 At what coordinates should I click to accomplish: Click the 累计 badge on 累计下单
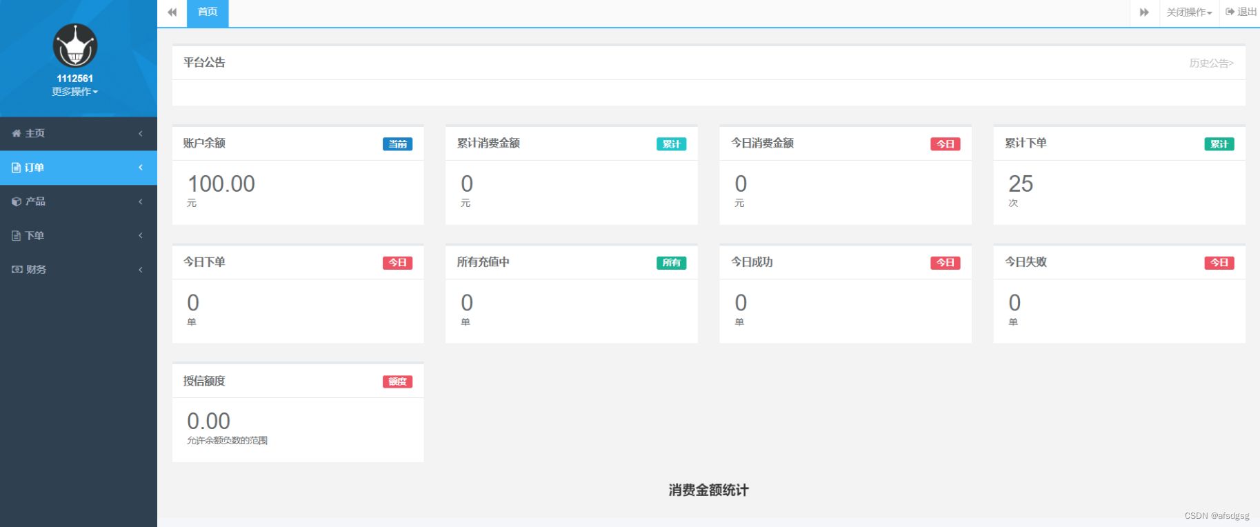coord(1219,144)
